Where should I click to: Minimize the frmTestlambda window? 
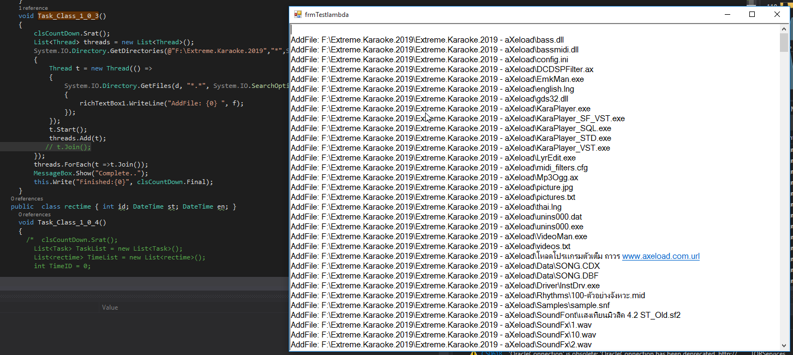727,15
